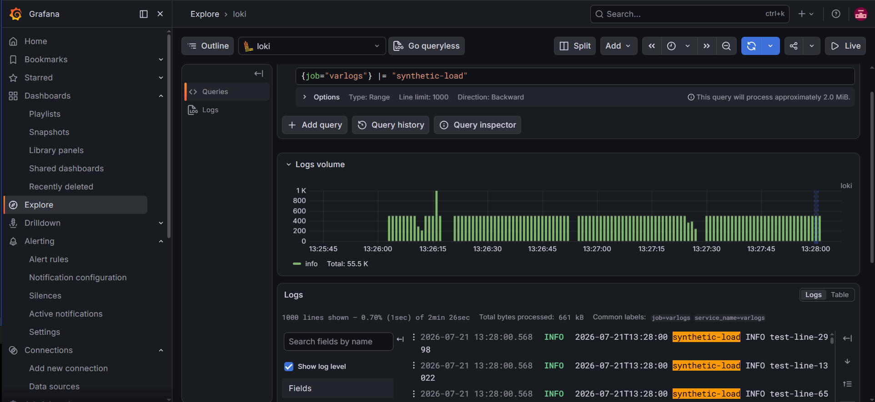Click the zoom out time range icon

(726, 46)
